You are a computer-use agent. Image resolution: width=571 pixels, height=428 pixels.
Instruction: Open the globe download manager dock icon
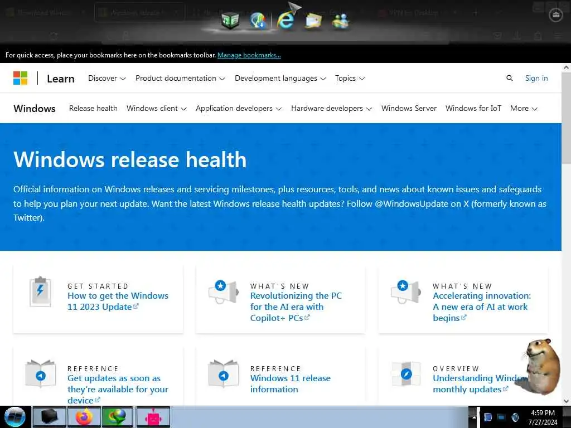(258, 20)
